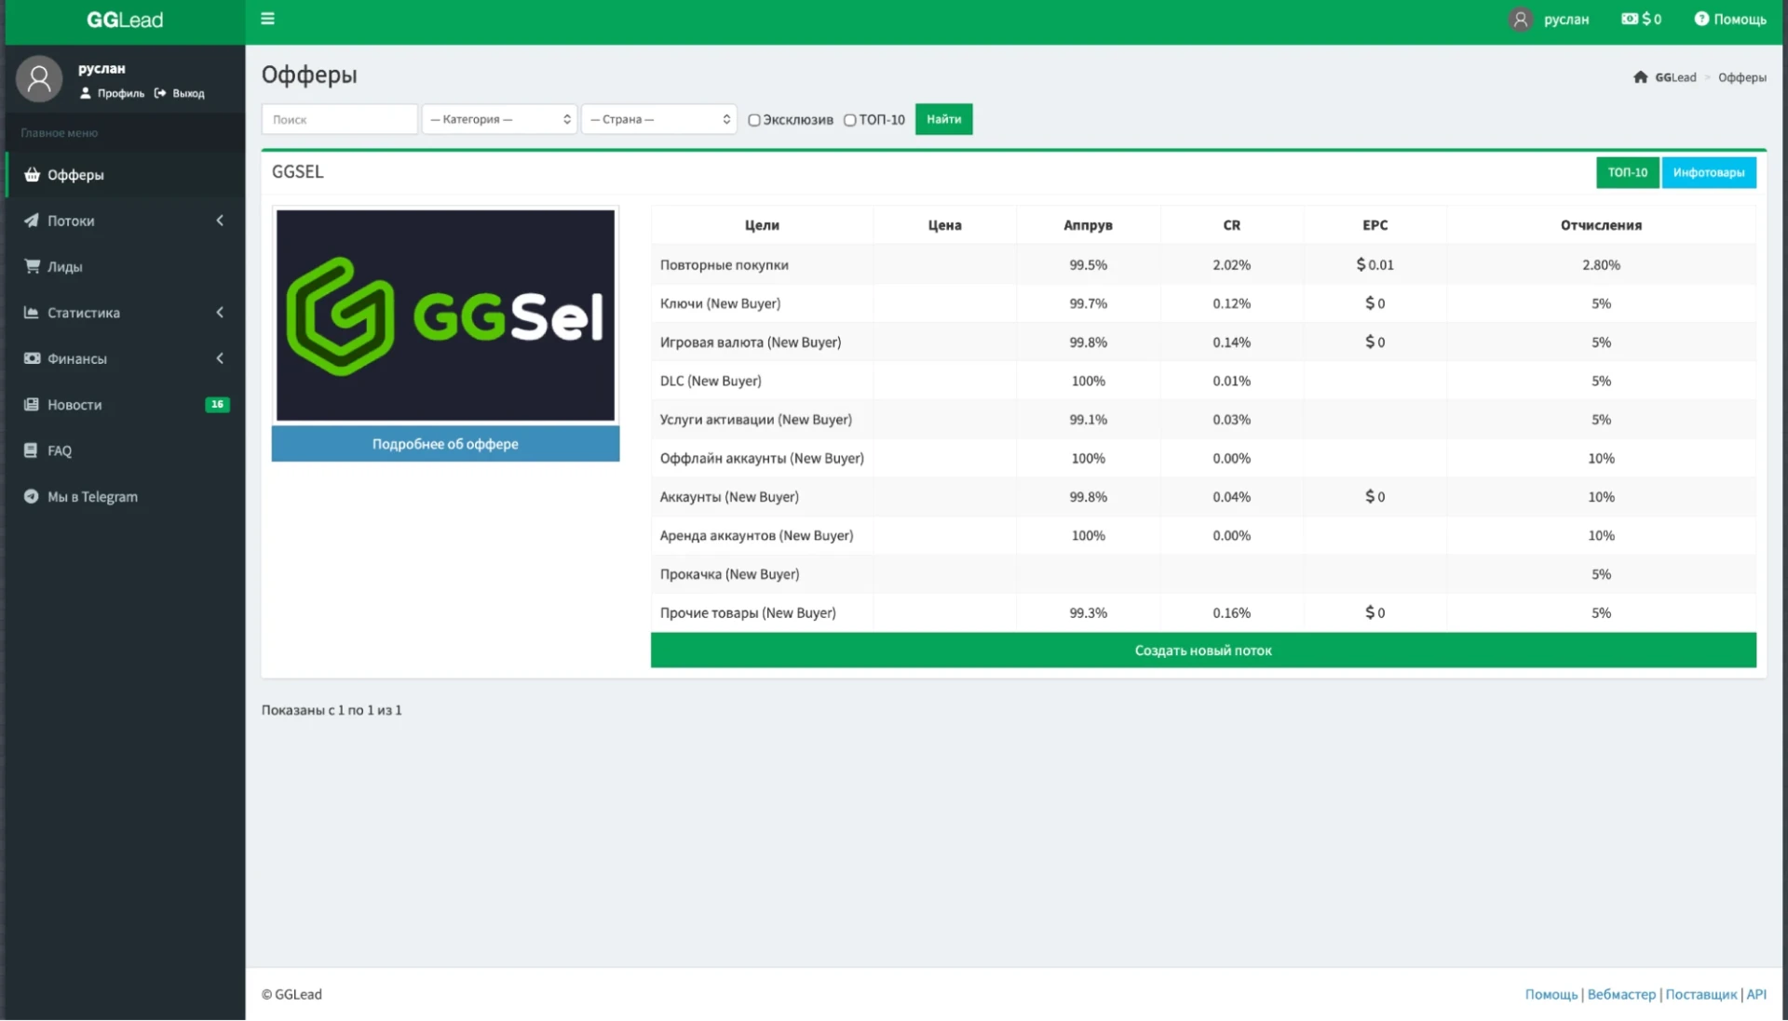The height and width of the screenshot is (1021, 1788).
Task: Click the sidebar profile avatar picture
Action: click(x=39, y=79)
